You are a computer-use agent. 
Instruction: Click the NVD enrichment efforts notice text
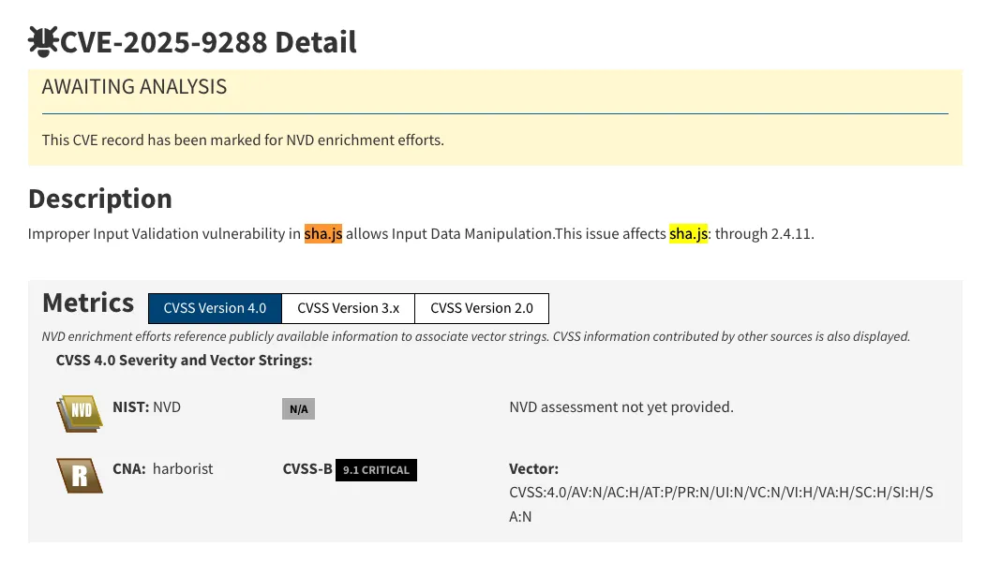point(243,140)
